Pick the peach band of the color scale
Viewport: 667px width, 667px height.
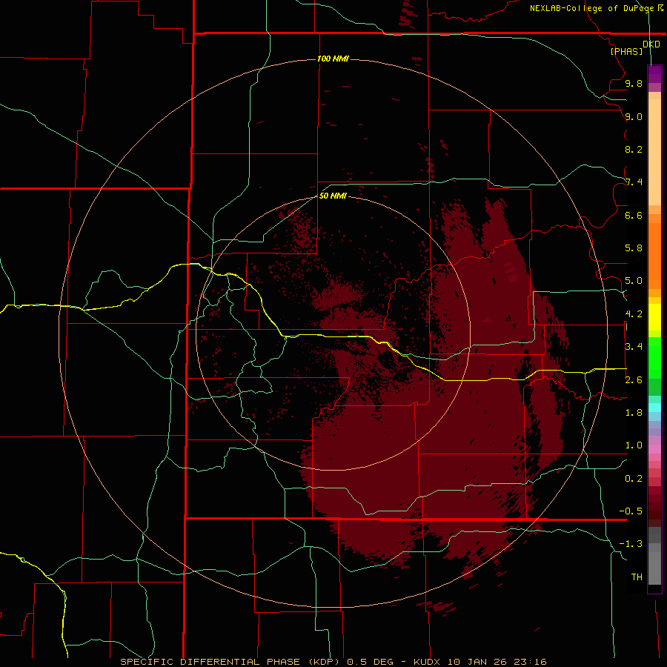tap(654, 151)
